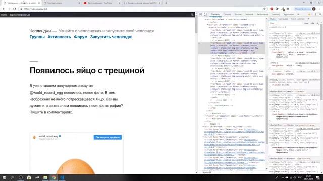Image resolution: width=323 pixels, height=181 pixels.
Task: Activate the DevTools inspect element picker
Action: pos(201,14)
